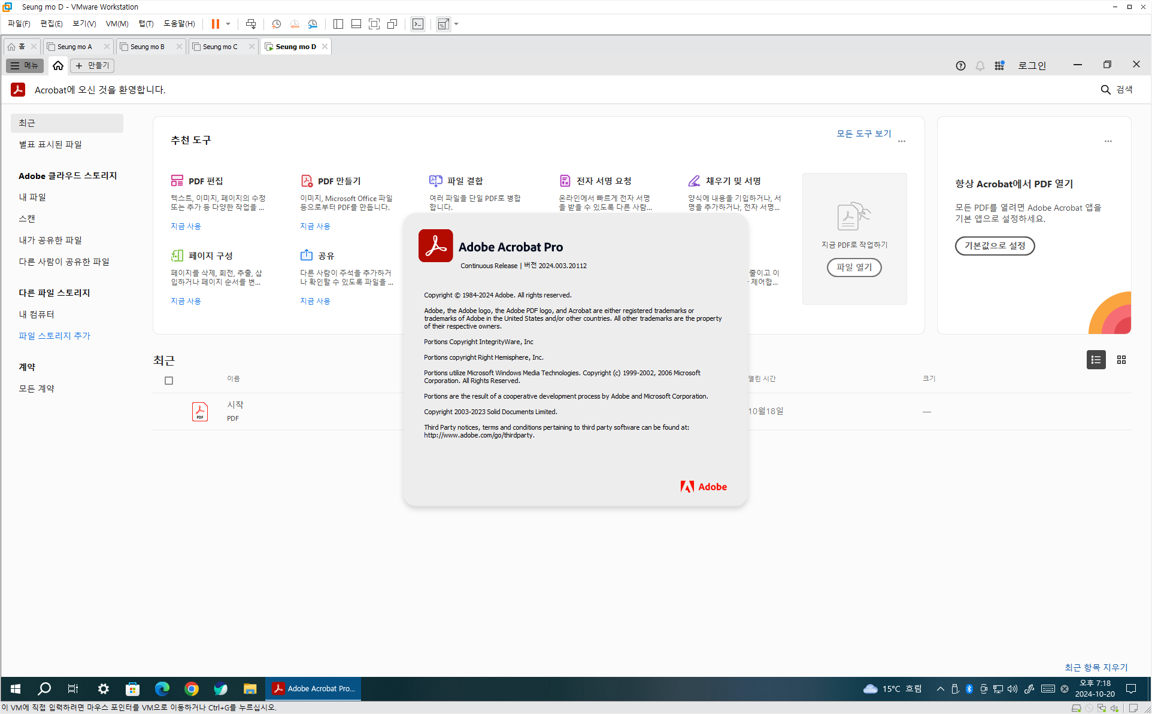The image size is (1152, 714).
Task: Open the help question mark icon
Action: point(960,66)
